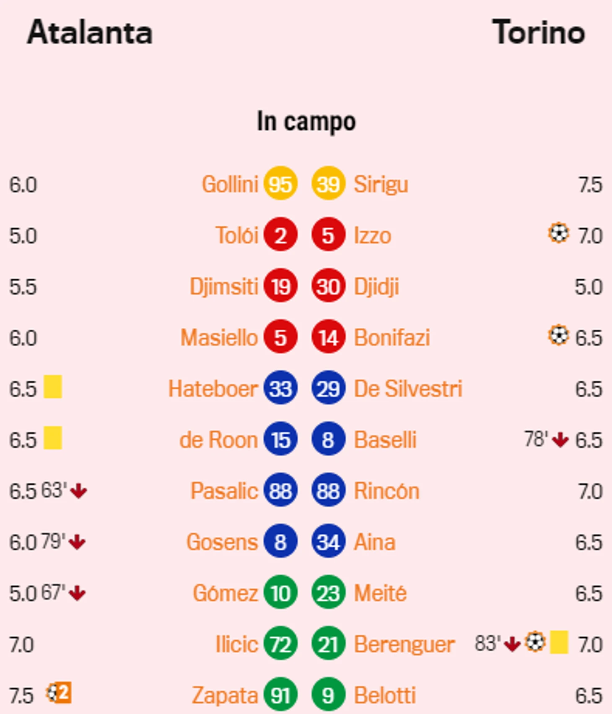Image resolution: width=612 pixels, height=714 pixels.
Task: Click the goal ball icon beside Bonifazi's rating
Action: [x=559, y=335]
